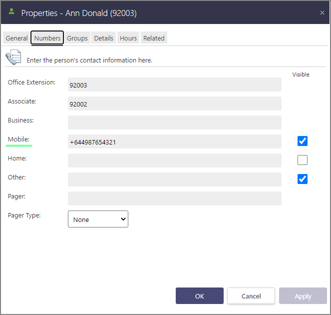The image size is (331, 315).
Task: Confirm changes with the OK button
Action: pos(200,296)
